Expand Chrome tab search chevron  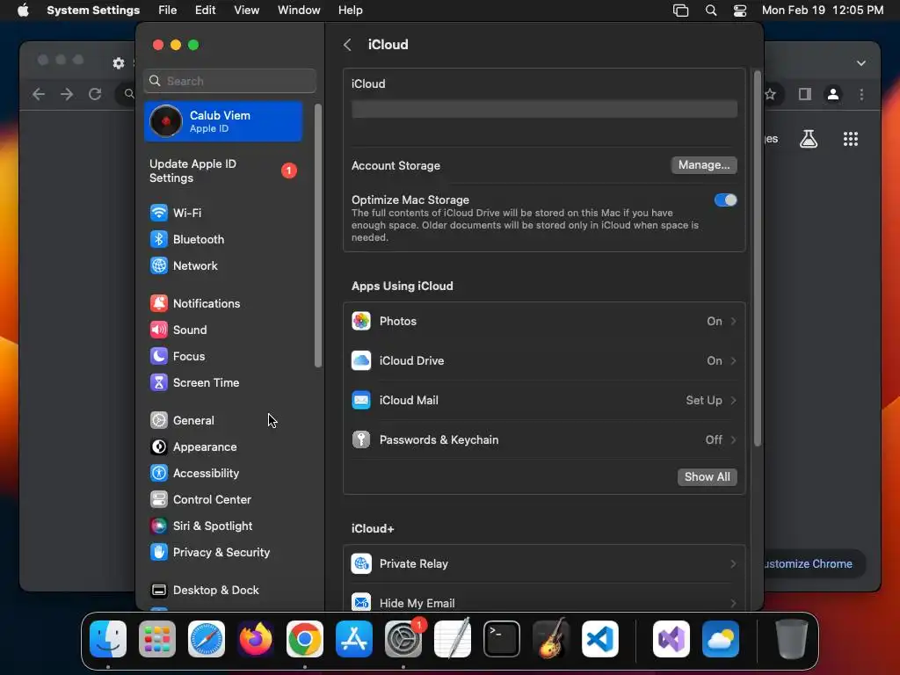pyautogui.click(x=861, y=63)
